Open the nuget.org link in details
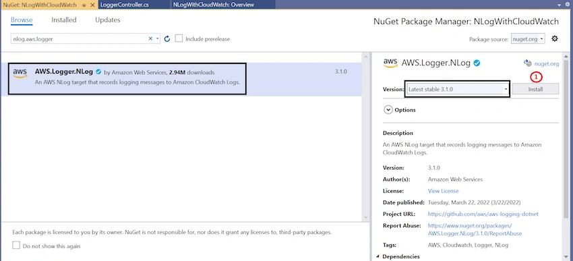The height and width of the screenshot is (261, 573). coord(546,63)
